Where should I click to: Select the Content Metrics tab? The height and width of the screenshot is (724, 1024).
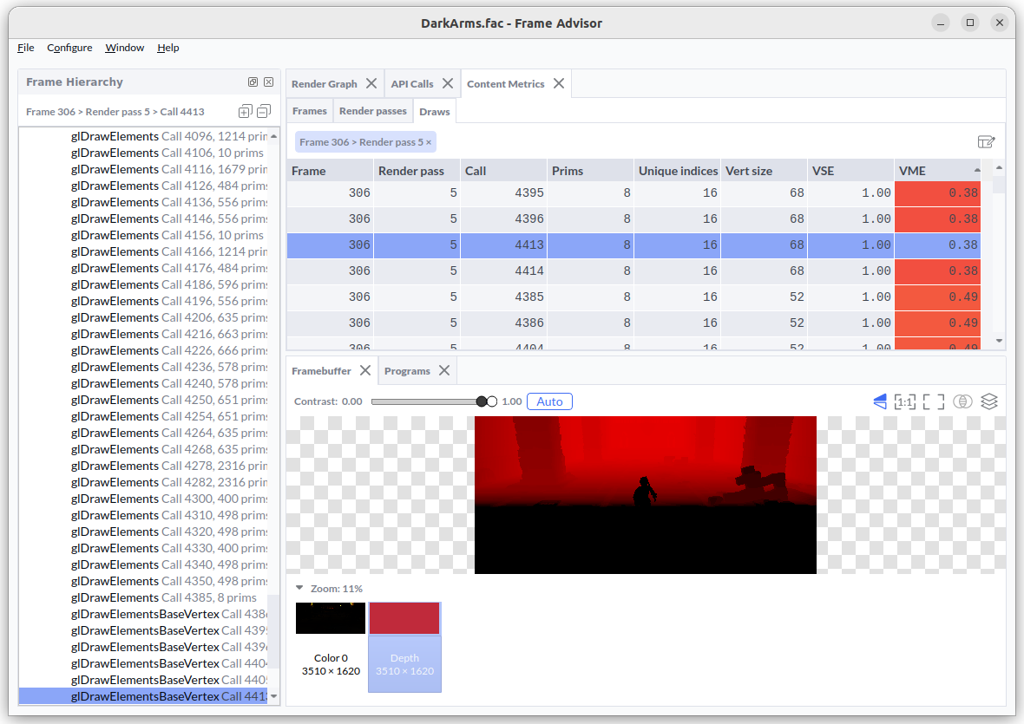tap(505, 83)
